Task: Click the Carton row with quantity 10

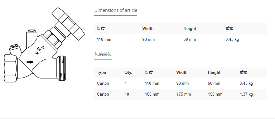Action: click(181, 94)
